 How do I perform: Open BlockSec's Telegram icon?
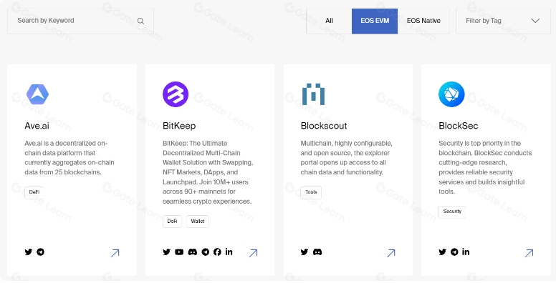coord(454,252)
